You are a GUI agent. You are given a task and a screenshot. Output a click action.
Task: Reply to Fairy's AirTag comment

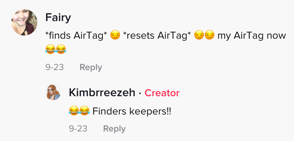pyautogui.click(x=91, y=67)
